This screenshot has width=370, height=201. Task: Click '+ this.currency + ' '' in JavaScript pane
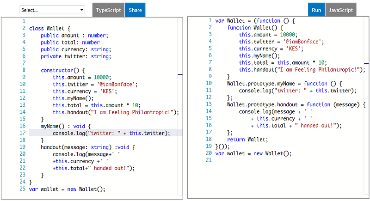(281, 119)
